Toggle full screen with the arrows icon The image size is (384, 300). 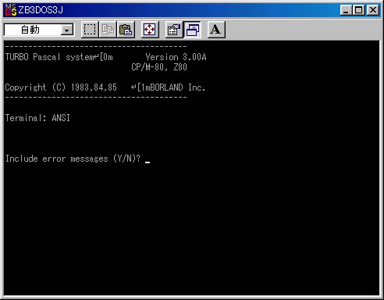click(150, 30)
